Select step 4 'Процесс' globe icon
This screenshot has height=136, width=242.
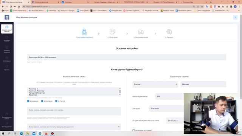coord(169,32)
